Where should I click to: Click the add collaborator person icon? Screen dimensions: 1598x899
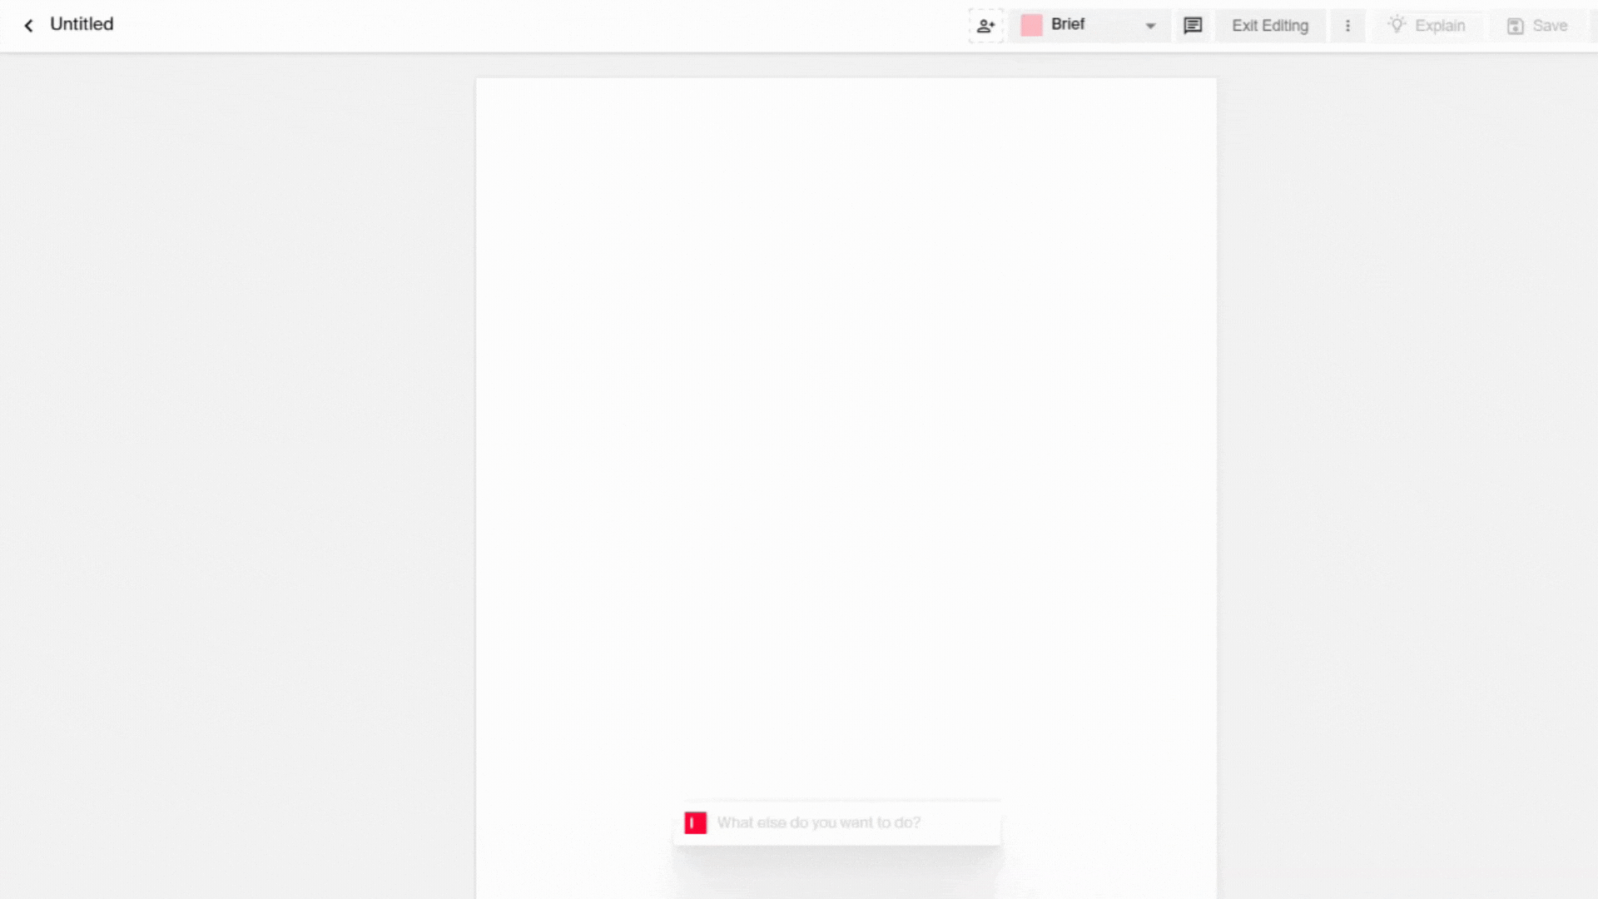985,26
